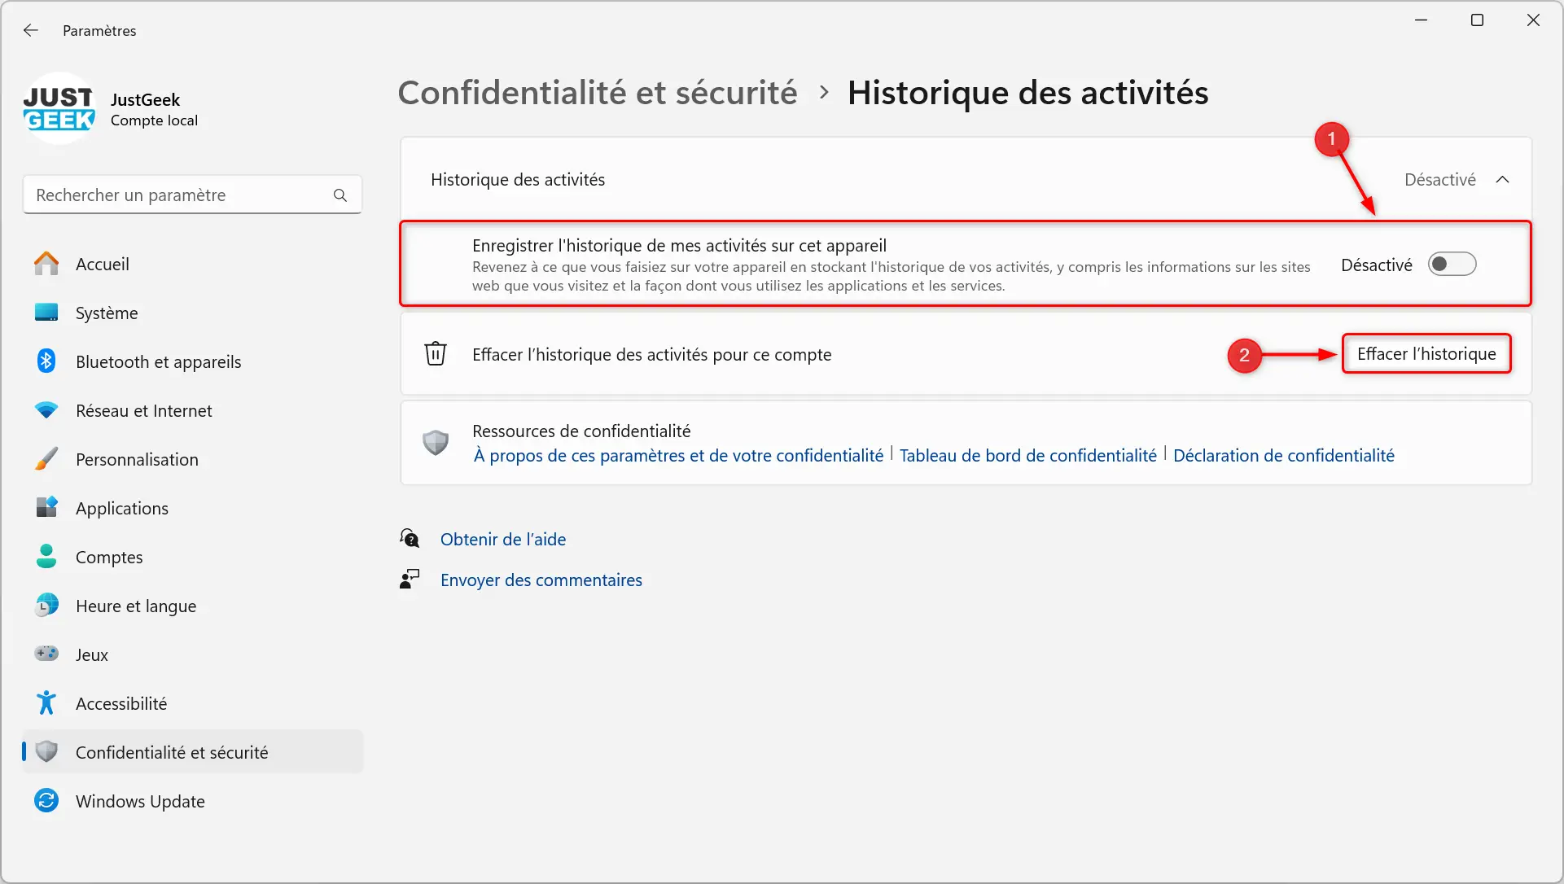Click the Comptes person icon
The image size is (1564, 884).
click(46, 557)
